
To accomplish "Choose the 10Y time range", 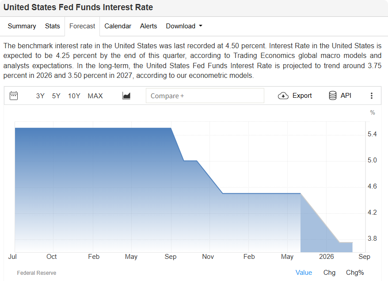I will click(74, 96).
